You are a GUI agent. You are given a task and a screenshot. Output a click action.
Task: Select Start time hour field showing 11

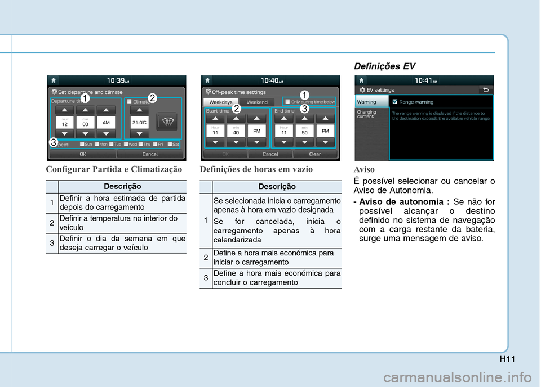pos(215,131)
